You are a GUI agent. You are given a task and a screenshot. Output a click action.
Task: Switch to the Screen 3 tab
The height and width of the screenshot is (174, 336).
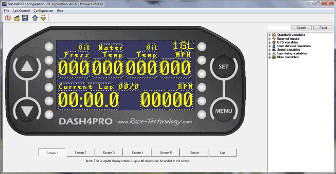pos(109,153)
